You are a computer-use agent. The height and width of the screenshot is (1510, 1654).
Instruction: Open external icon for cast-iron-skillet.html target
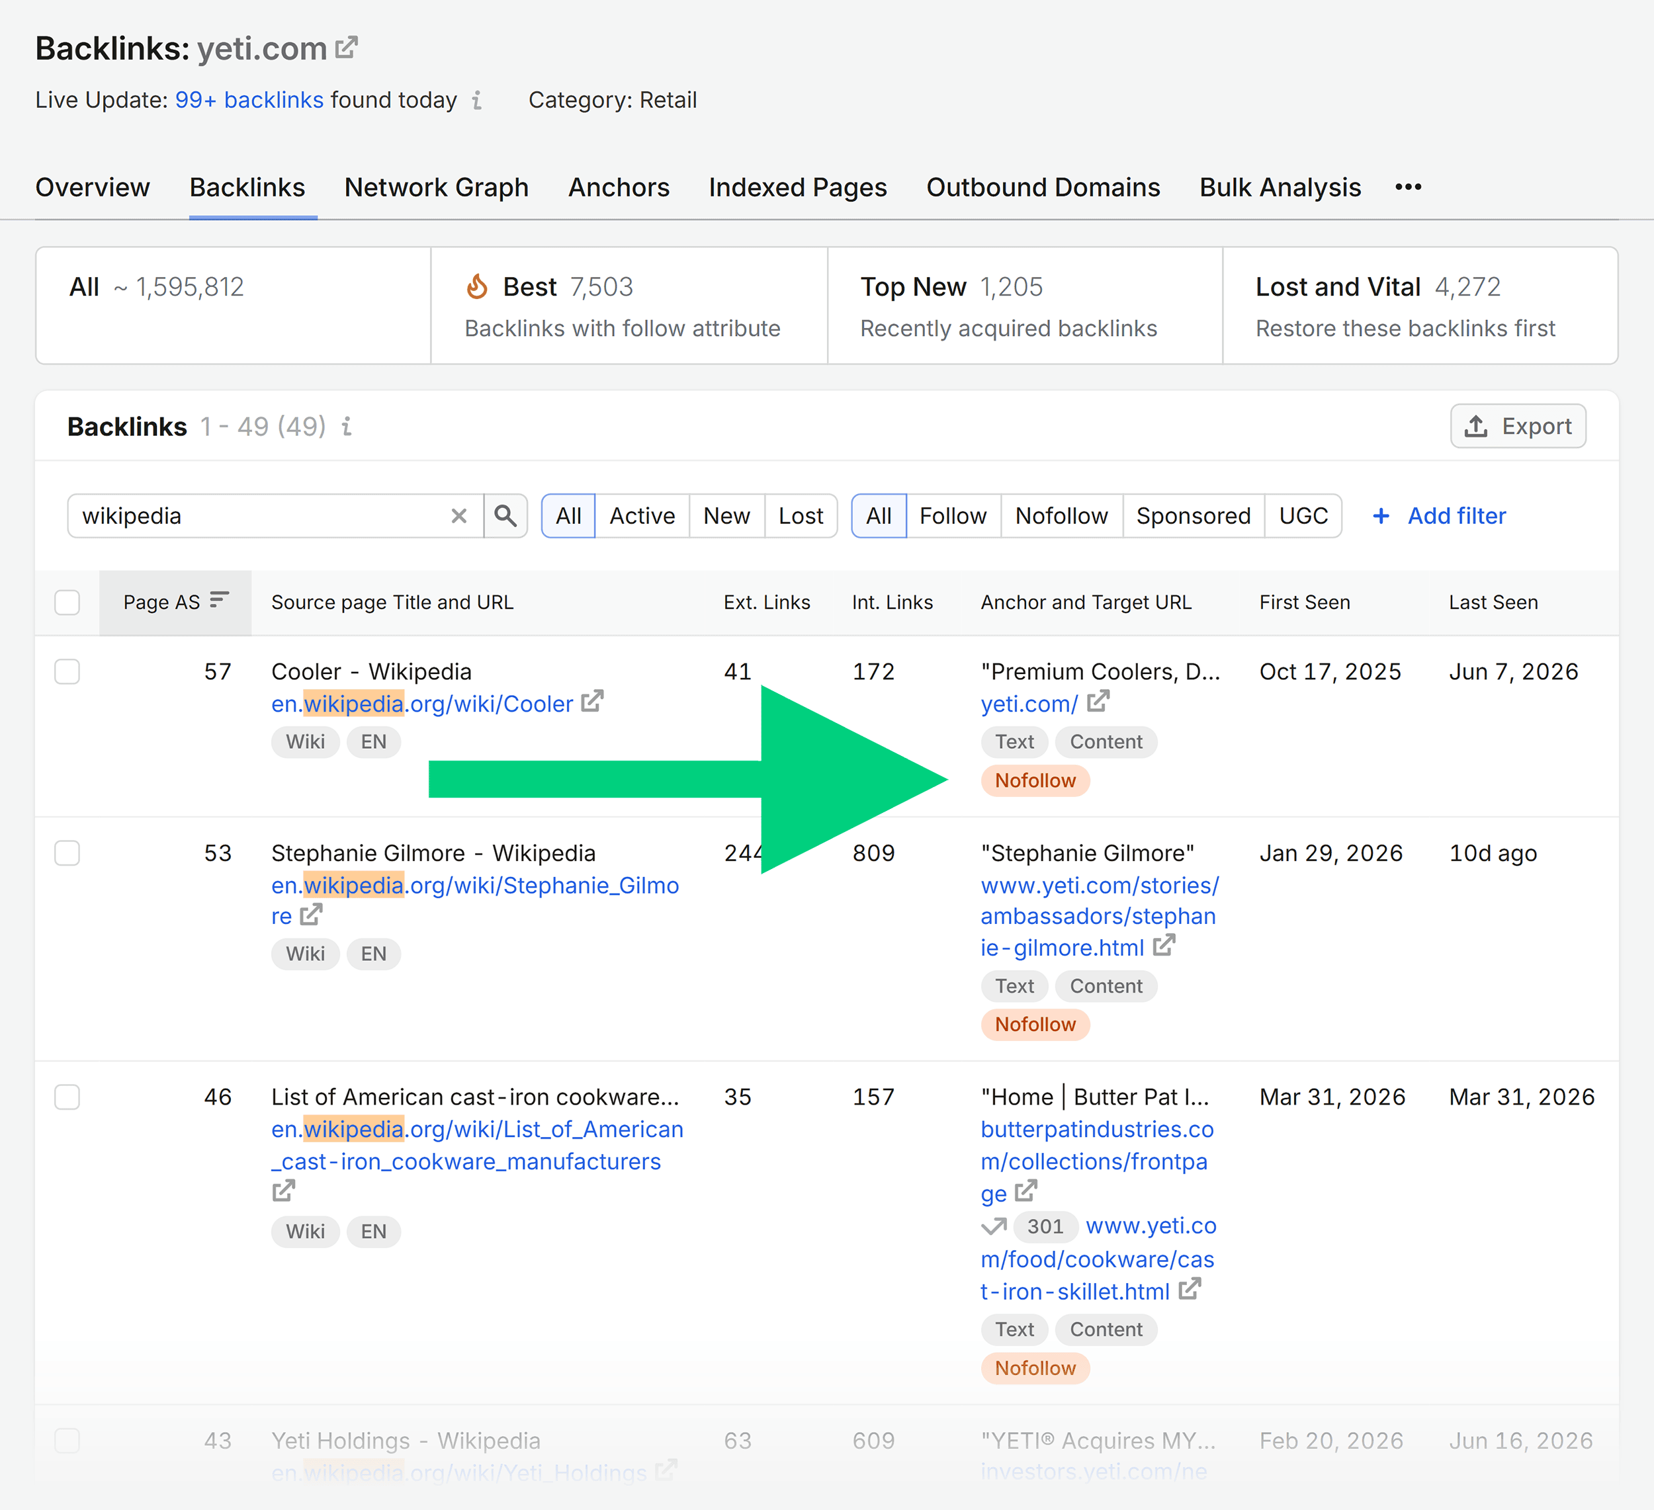(x=1190, y=1289)
